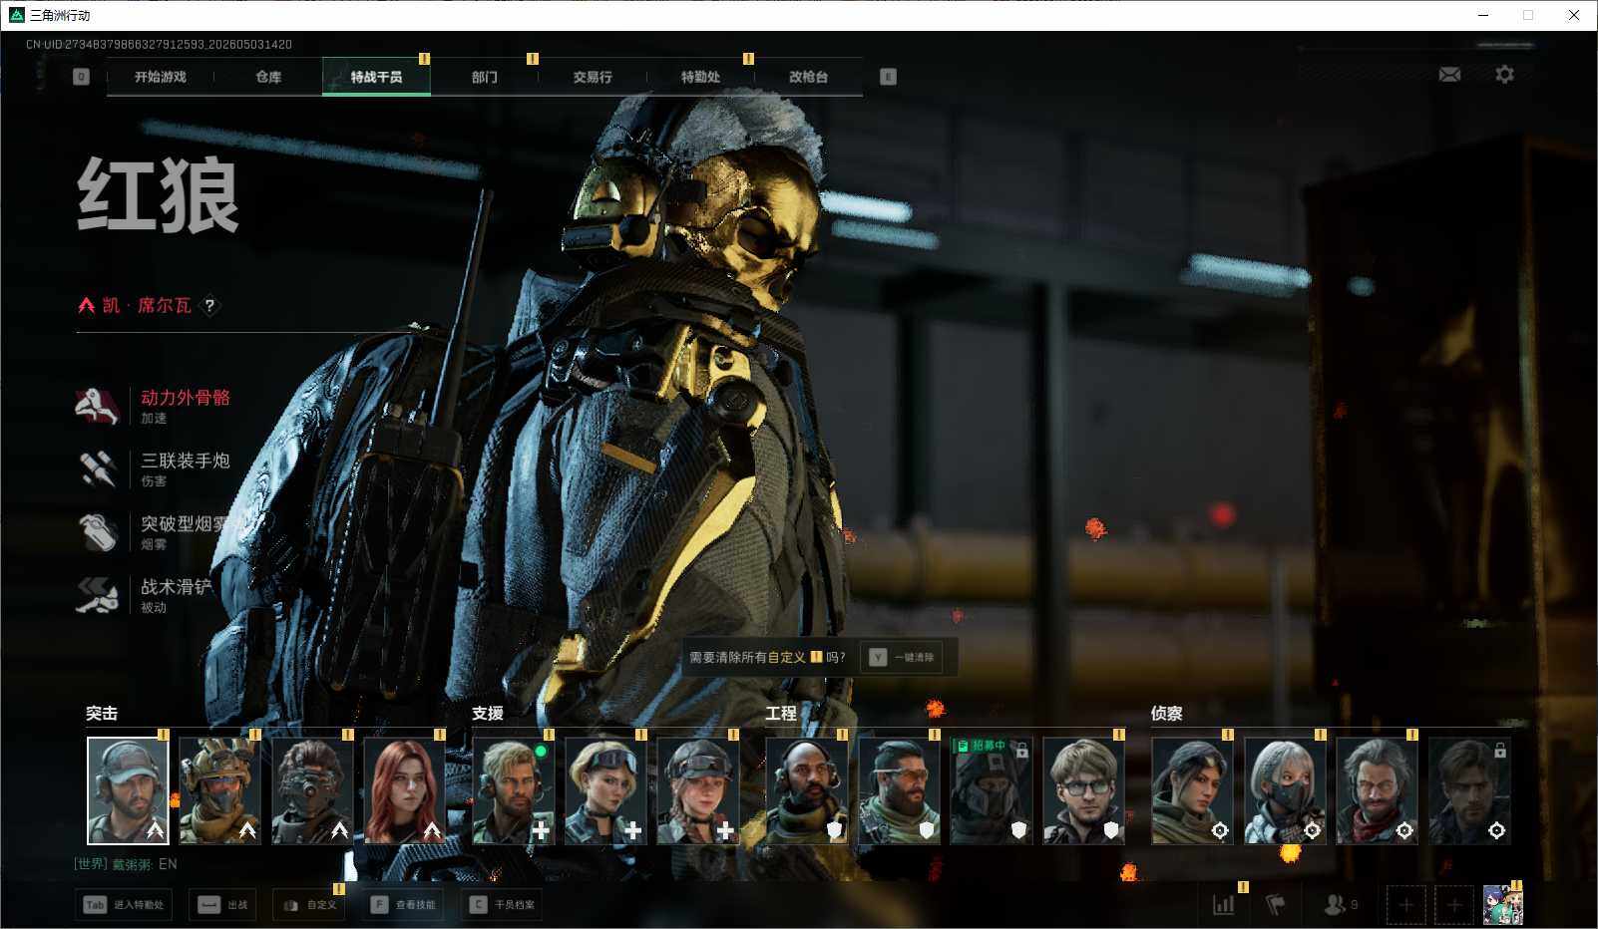Switch to the 特勤处 tab
This screenshot has width=1598, height=929.
click(x=700, y=77)
